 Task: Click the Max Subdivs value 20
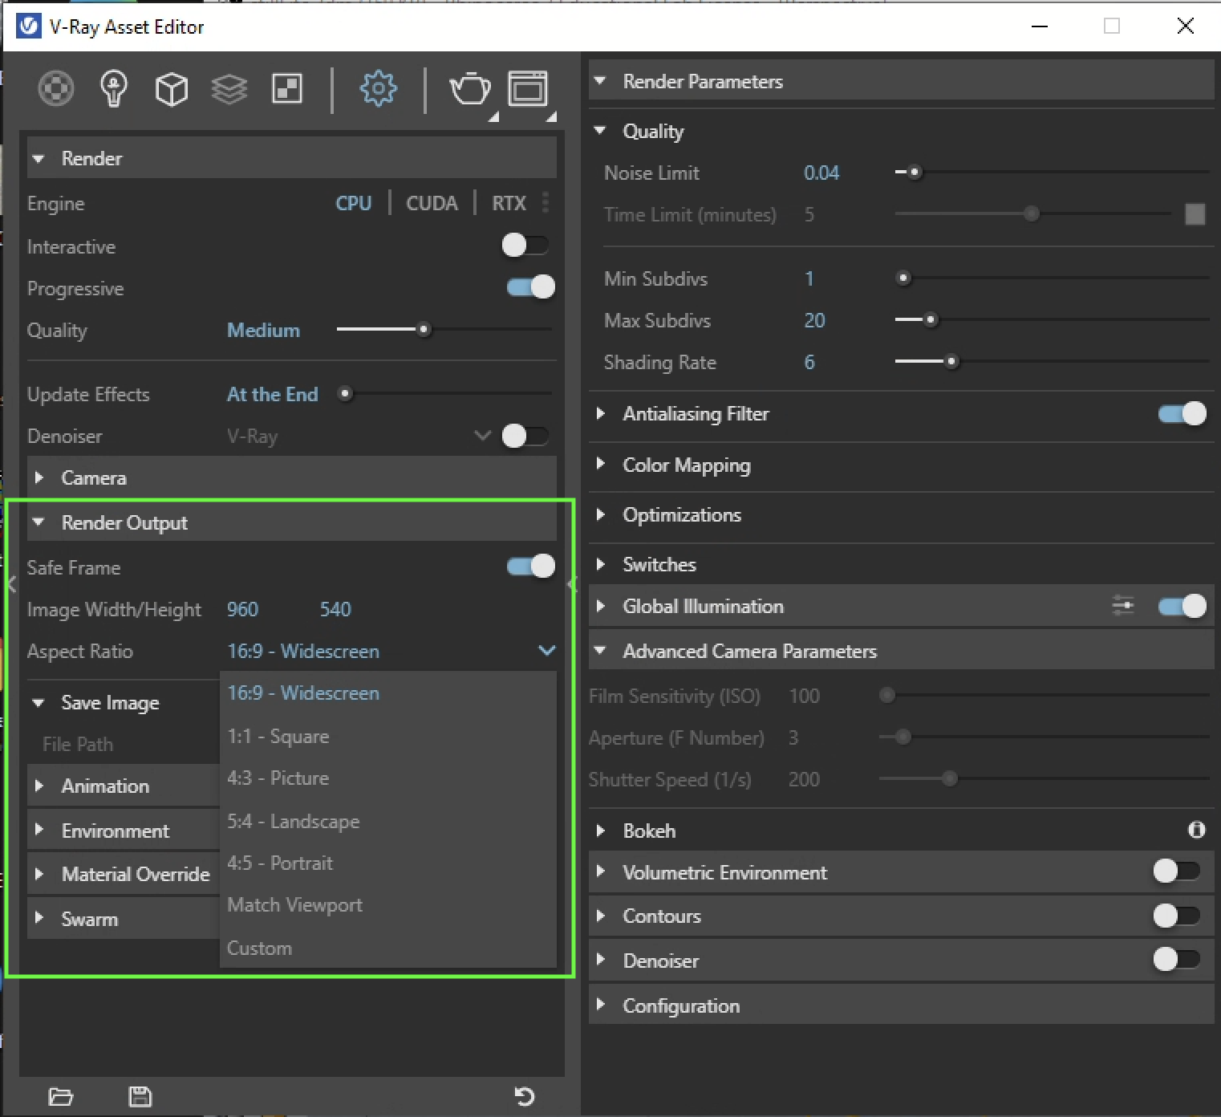(814, 320)
